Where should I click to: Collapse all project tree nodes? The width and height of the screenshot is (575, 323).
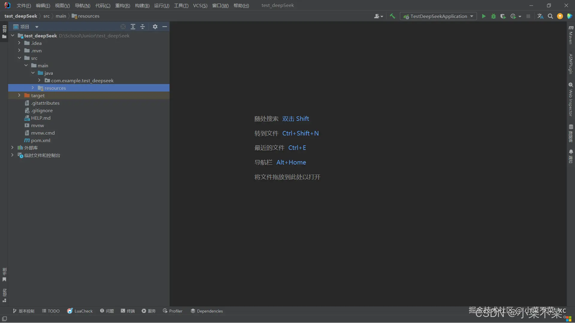pos(143,27)
